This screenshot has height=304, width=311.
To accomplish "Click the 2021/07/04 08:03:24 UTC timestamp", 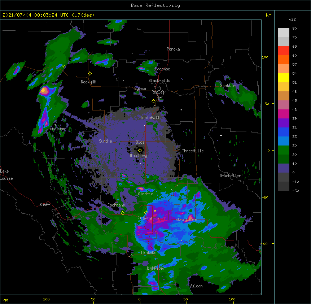I will coord(35,15).
